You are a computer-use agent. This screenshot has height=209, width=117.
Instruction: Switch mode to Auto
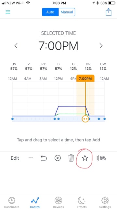50,12
